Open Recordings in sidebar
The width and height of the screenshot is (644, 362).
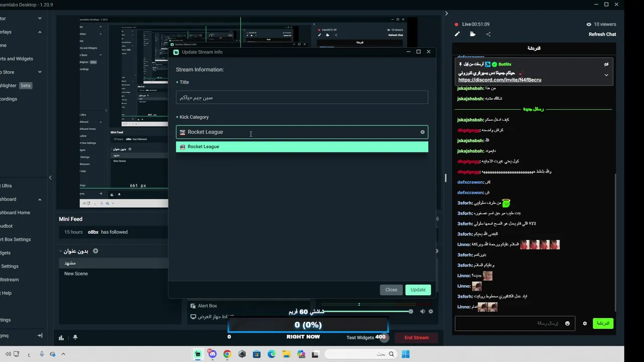pos(9,99)
